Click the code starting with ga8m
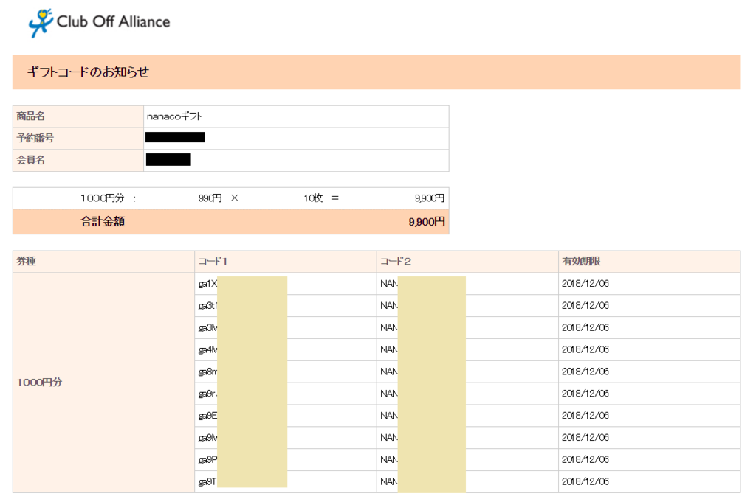Viewport: 756px width, 502px height. coord(207,372)
